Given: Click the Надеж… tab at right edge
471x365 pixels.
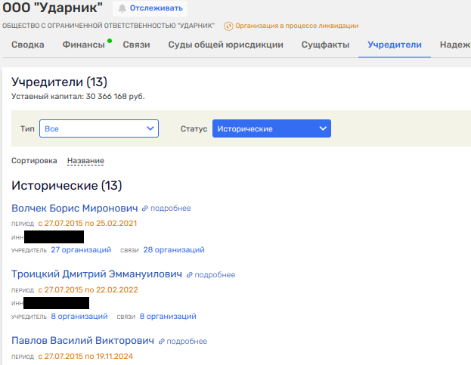Looking at the screenshot, I should point(455,45).
